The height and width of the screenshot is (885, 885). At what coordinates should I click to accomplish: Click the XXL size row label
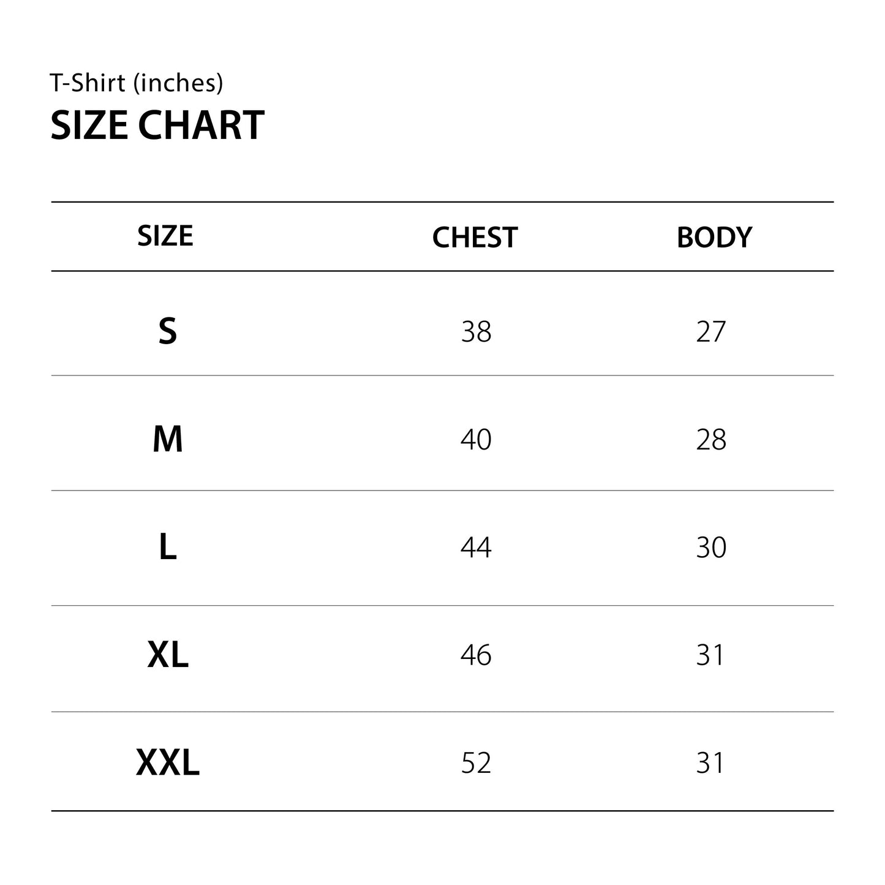tap(168, 763)
